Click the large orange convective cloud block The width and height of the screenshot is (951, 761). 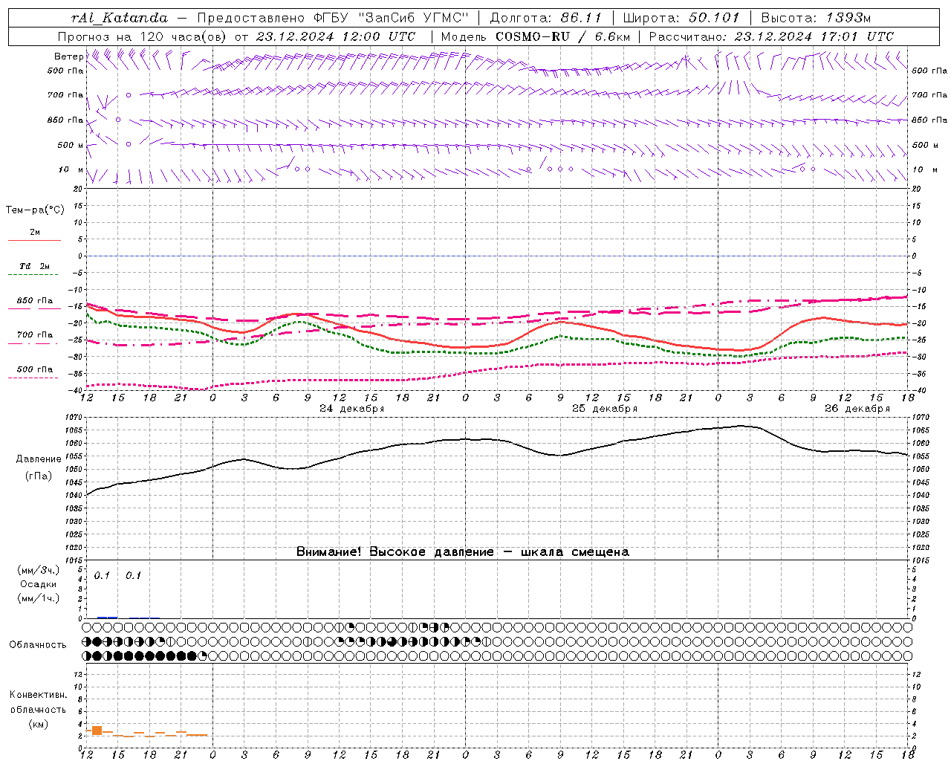click(97, 731)
